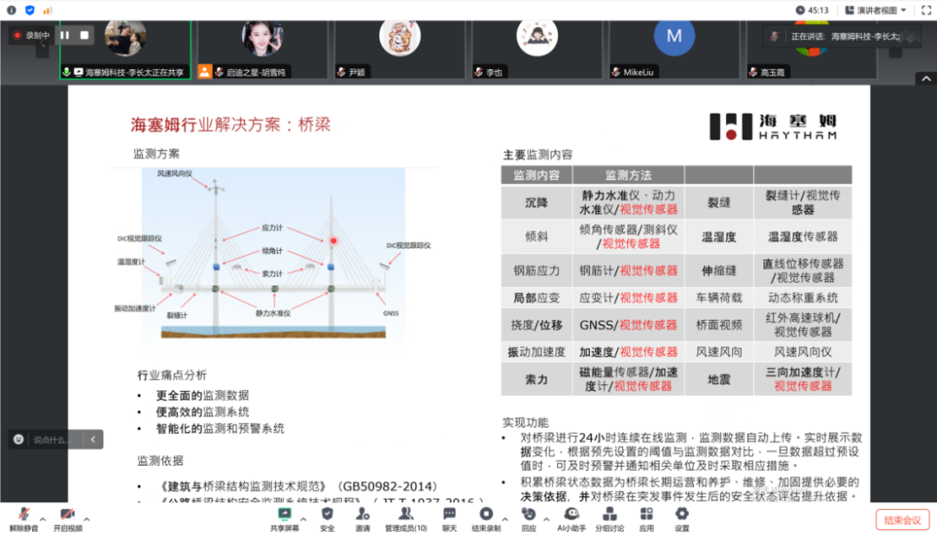Expand options arrow beside 回应
Screen dimensions: 937x536
click(547, 520)
